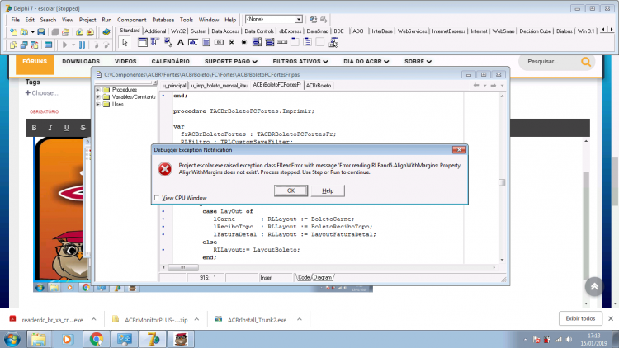This screenshot has width=619, height=348.
Task: Click the DOWNLOADS link on forum page
Action: pyautogui.click(x=81, y=62)
